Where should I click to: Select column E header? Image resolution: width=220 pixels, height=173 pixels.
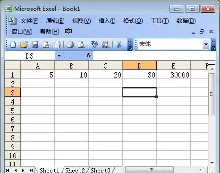(x=174, y=66)
